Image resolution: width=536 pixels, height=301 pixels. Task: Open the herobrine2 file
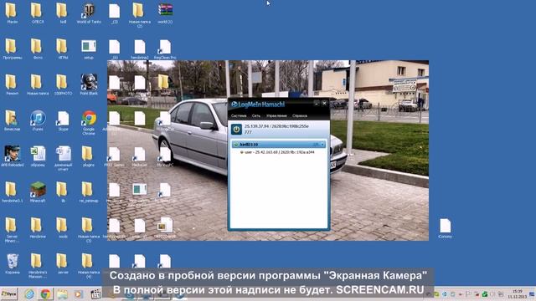[140, 48]
